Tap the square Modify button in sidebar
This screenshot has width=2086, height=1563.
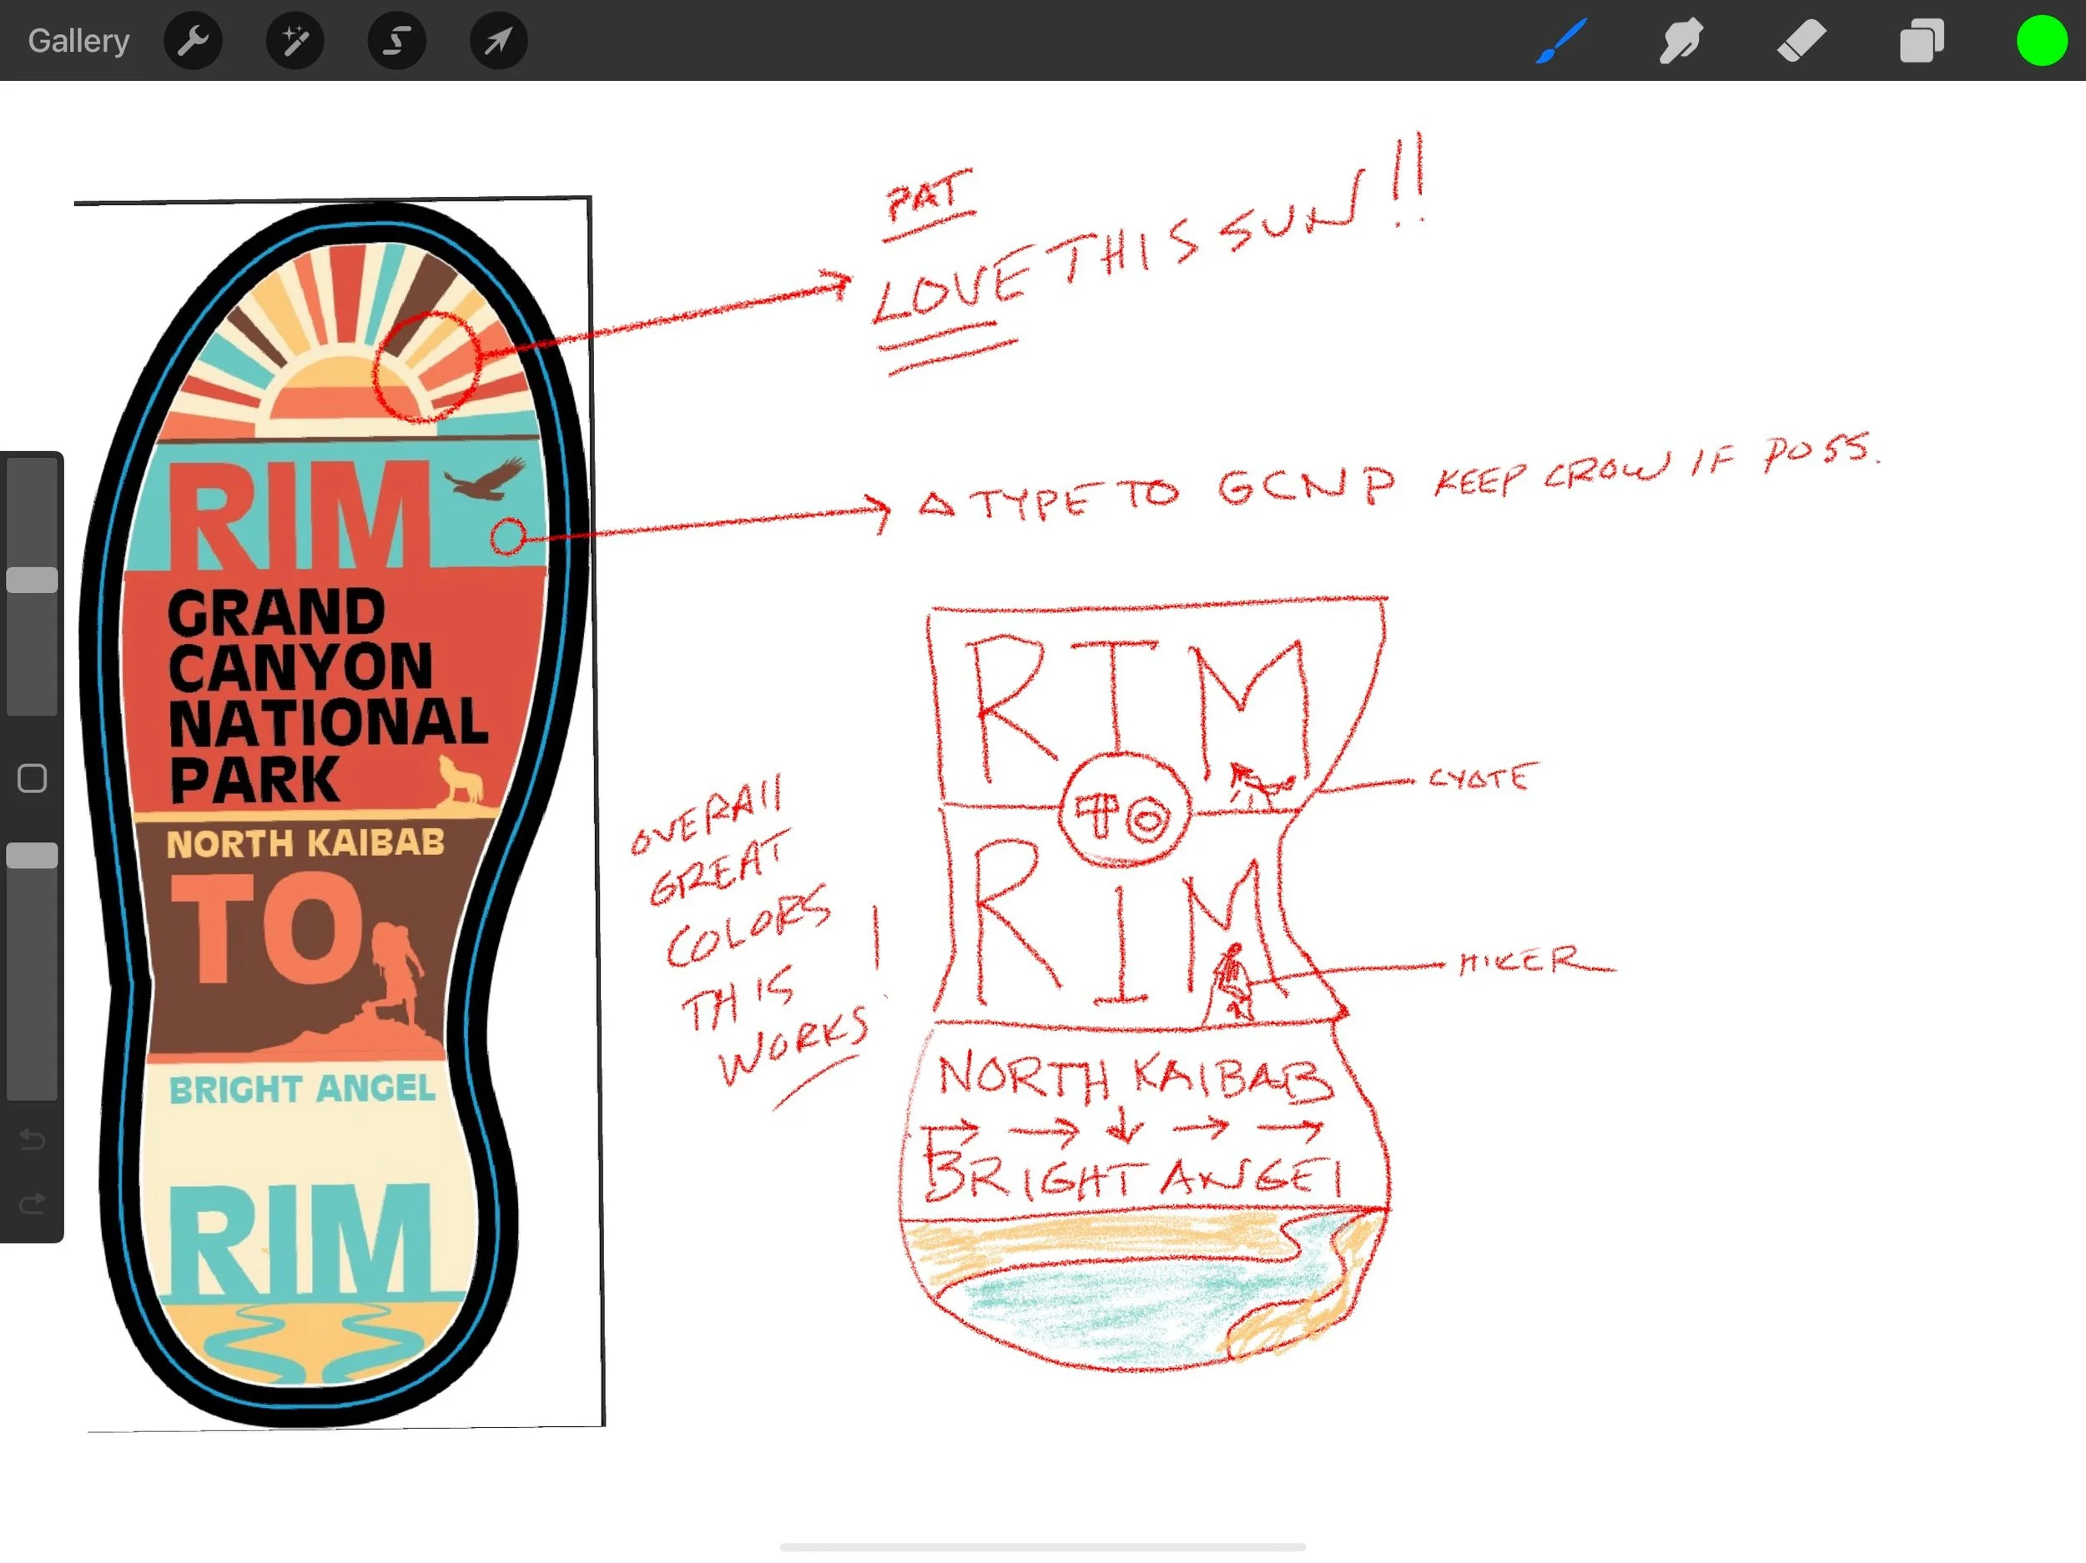coord(32,779)
